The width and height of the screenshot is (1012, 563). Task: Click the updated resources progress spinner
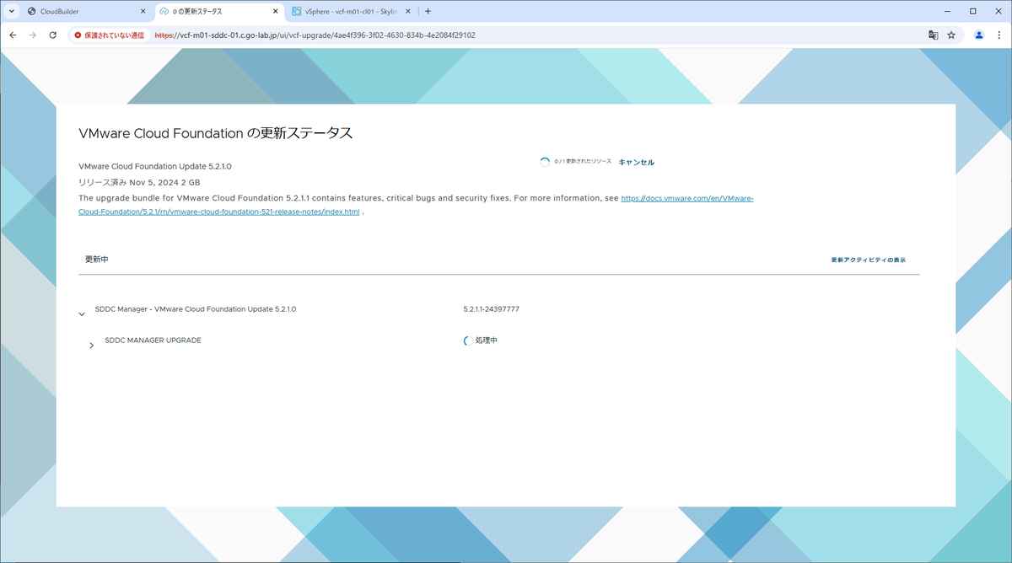click(545, 162)
